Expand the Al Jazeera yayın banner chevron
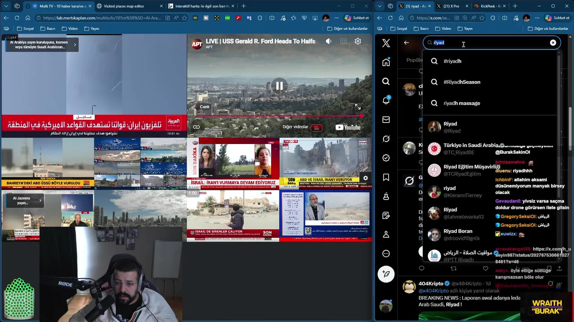574x322 pixels. (x=40, y=200)
